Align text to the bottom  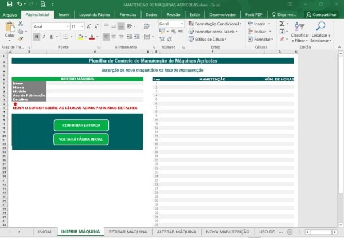pyautogui.click(x=121, y=26)
